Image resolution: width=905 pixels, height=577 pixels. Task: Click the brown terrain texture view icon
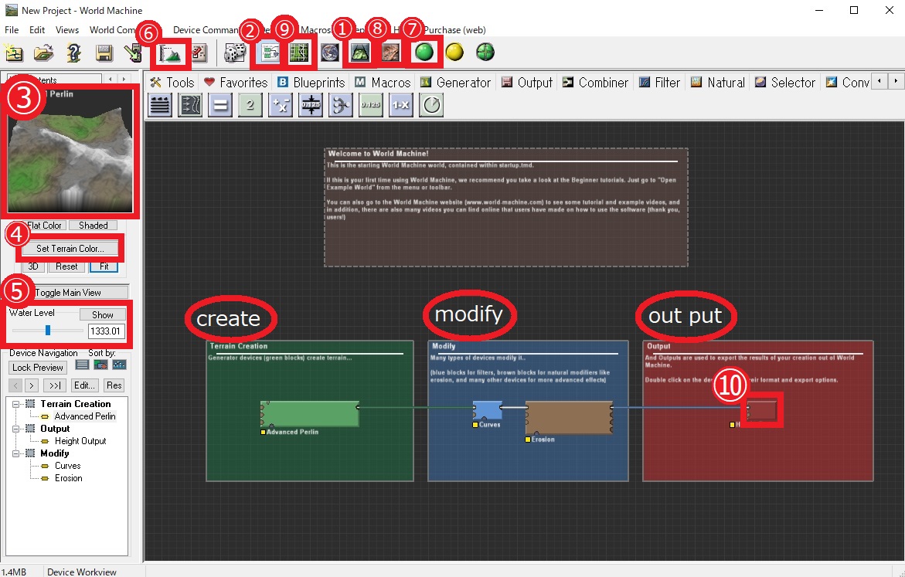click(x=391, y=53)
